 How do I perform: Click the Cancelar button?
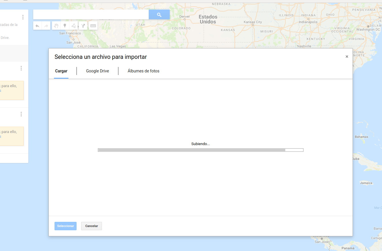click(92, 226)
